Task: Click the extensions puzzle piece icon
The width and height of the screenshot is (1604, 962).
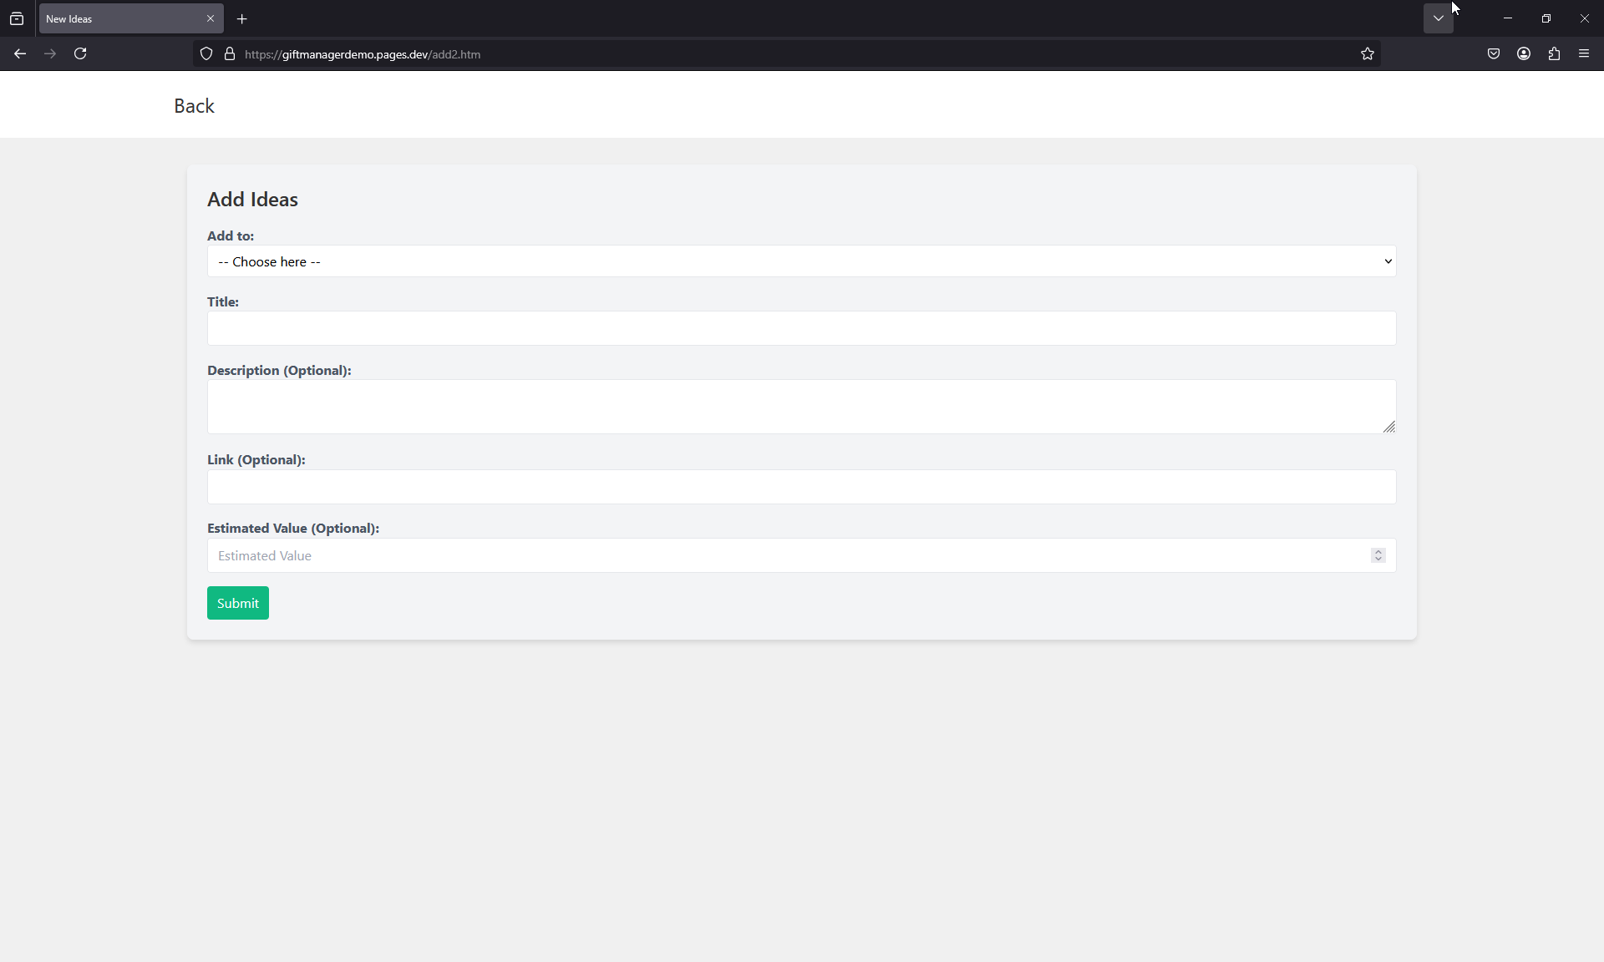Action: click(1555, 53)
